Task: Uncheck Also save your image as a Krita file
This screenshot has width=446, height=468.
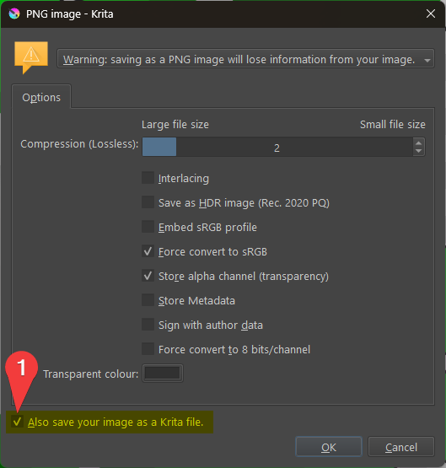Action: click(x=17, y=422)
